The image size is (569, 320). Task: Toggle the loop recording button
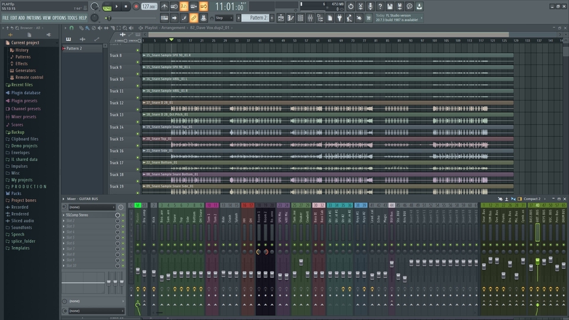(203, 6)
